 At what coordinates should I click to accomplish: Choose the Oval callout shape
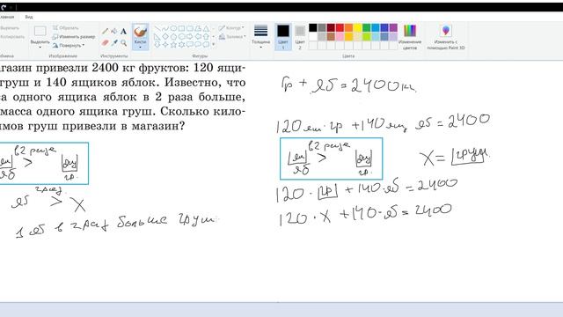point(198,45)
